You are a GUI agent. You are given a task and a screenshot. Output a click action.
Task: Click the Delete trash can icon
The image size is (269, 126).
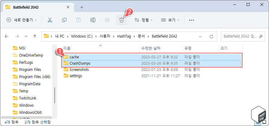(122, 20)
